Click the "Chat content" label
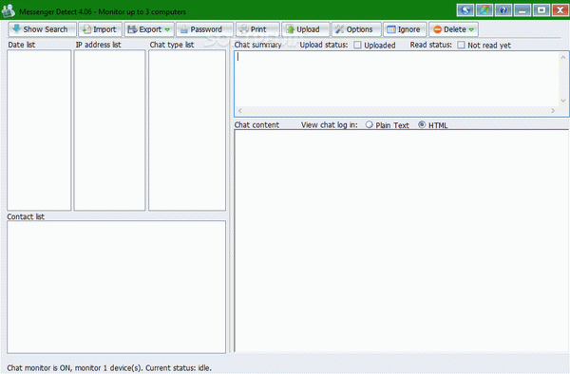 coord(256,125)
